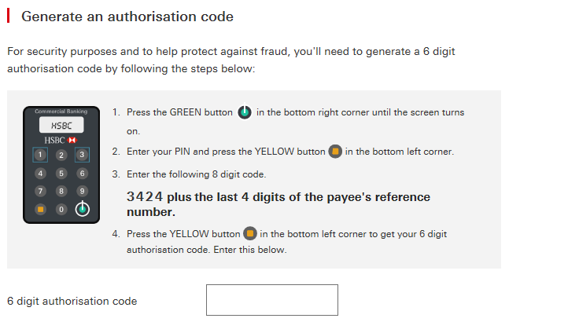Click key 6 on the device keypad
The image size is (568, 322).
[83, 174]
